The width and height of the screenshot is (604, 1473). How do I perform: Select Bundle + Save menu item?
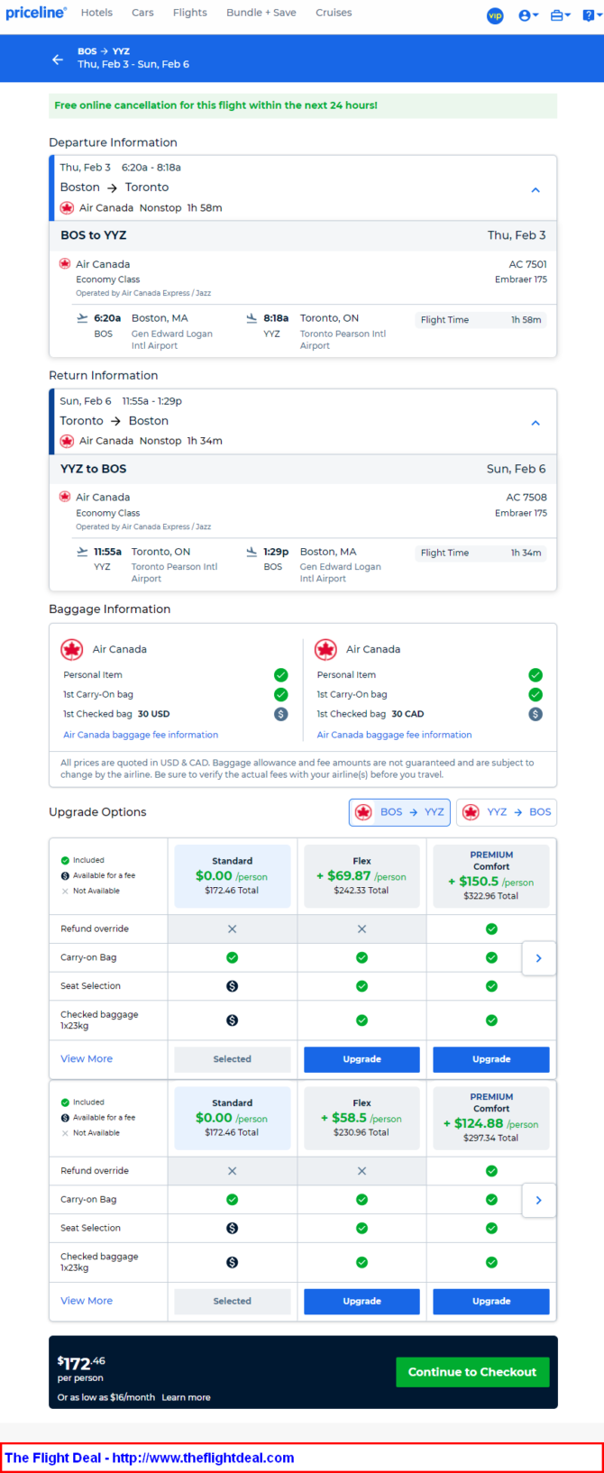click(261, 13)
